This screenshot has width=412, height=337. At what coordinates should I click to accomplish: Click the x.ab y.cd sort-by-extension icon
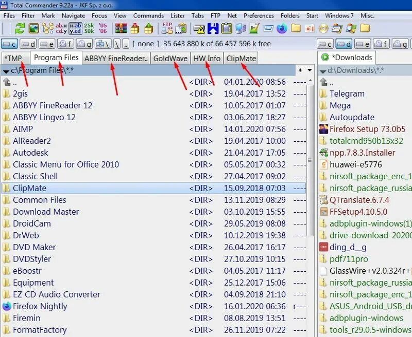click(75, 28)
